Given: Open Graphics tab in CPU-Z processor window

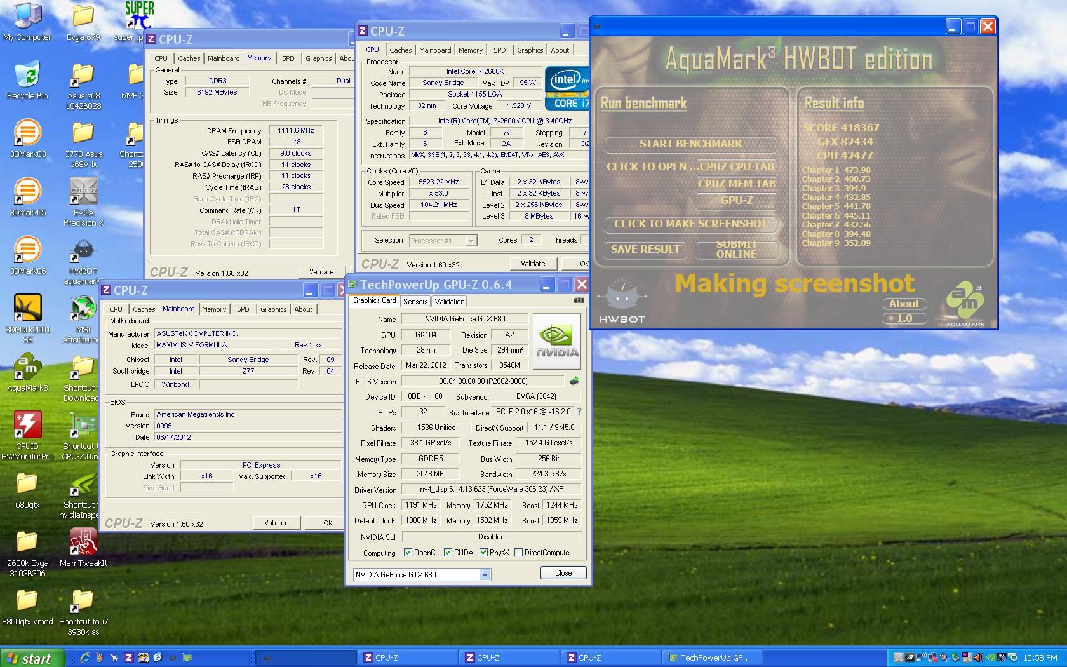Looking at the screenshot, I should click(x=530, y=50).
